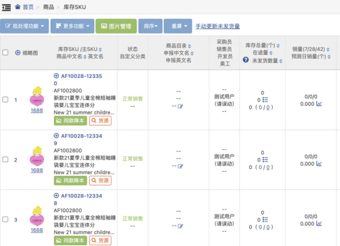Screen dimensions: 340x246
Task: Tick the select-all checkbox in header
Action: [6, 52]
